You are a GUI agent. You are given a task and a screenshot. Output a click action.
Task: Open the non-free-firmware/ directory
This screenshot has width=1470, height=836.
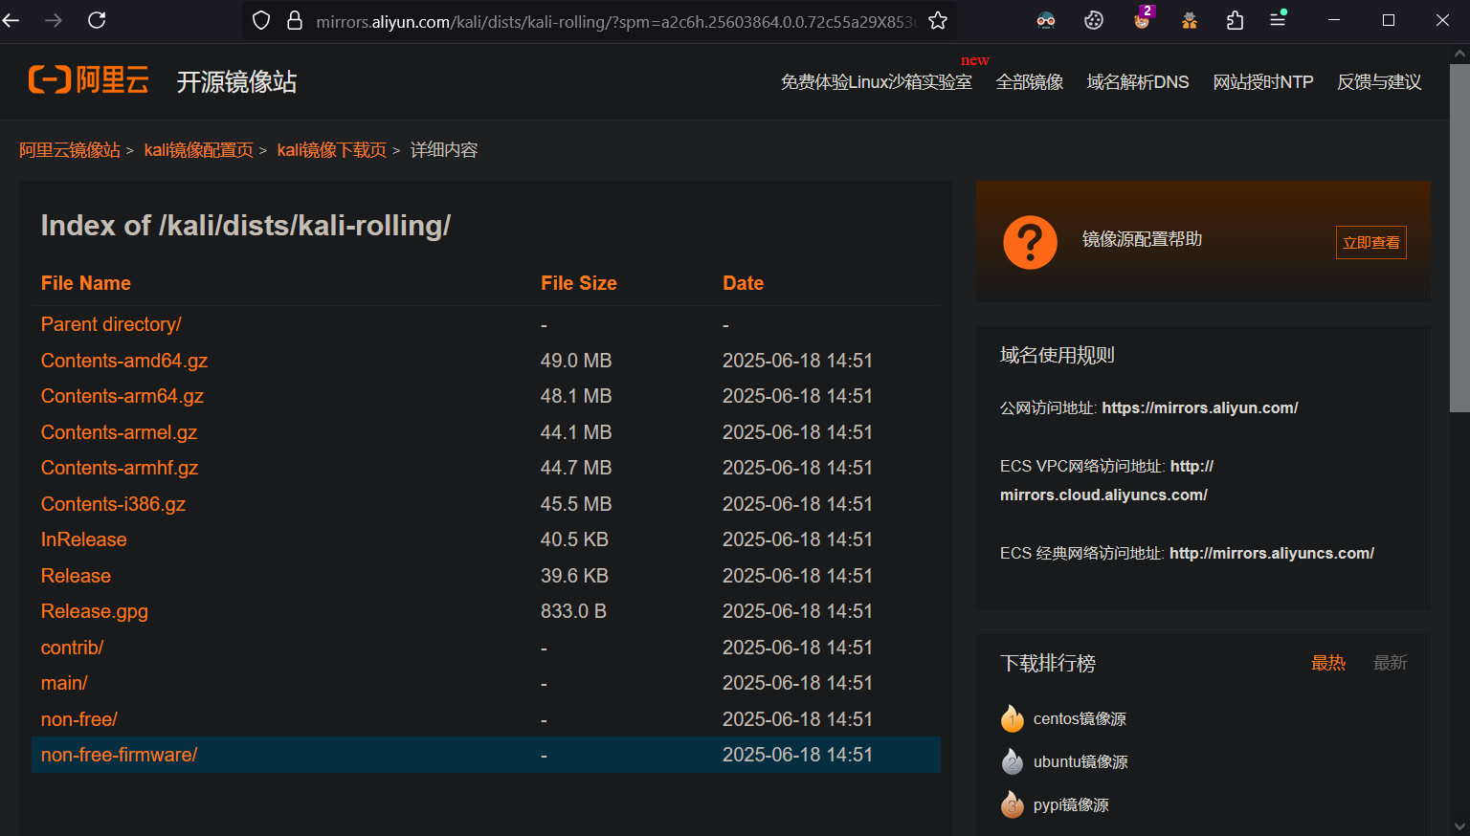click(119, 755)
